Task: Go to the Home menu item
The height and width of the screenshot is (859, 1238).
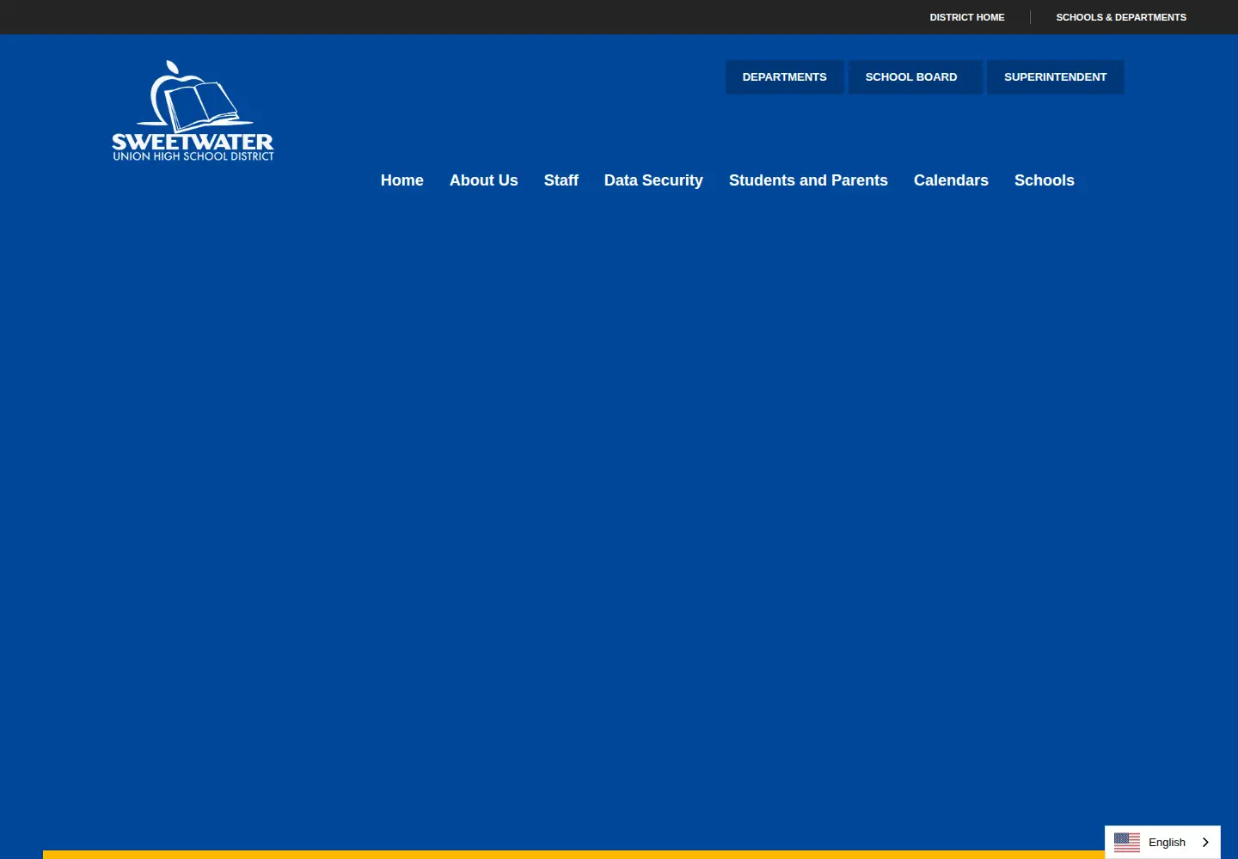Action: pyautogui.click(x=402, y=180)
